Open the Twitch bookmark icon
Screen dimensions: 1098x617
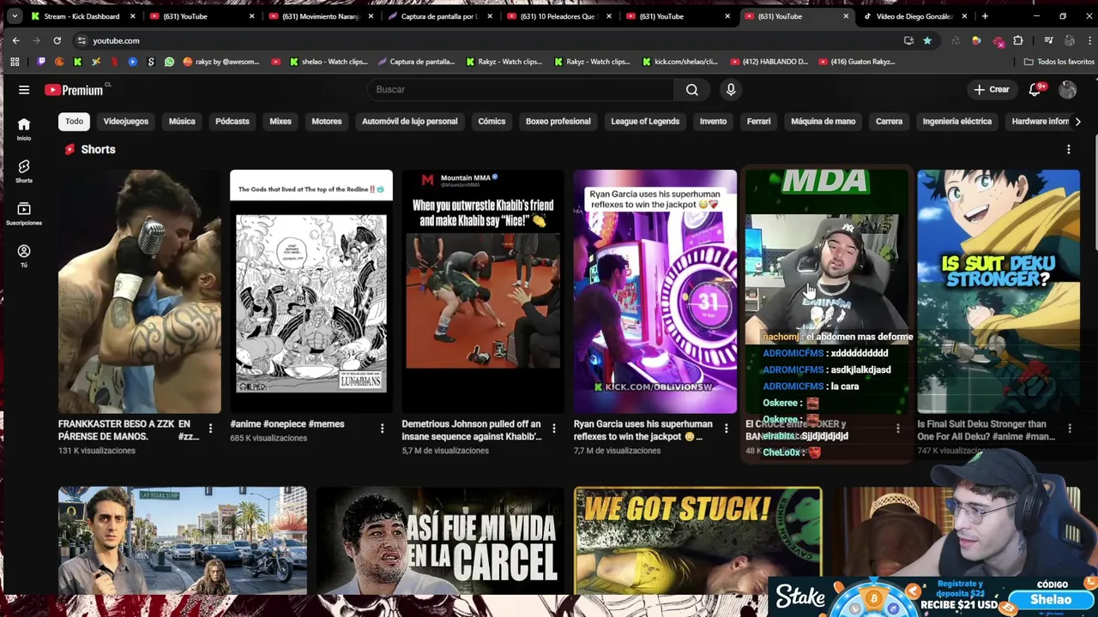click(41, 62)
